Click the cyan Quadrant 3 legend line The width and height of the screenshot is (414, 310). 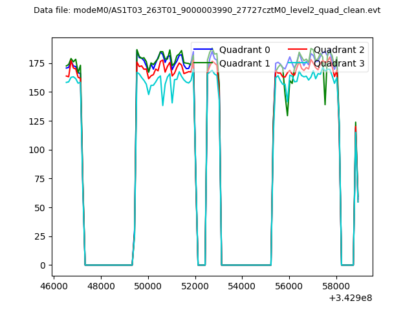click(298, 63)
